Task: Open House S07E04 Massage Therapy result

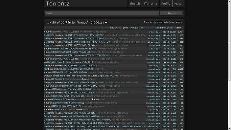Action: (x=68, y=89)
